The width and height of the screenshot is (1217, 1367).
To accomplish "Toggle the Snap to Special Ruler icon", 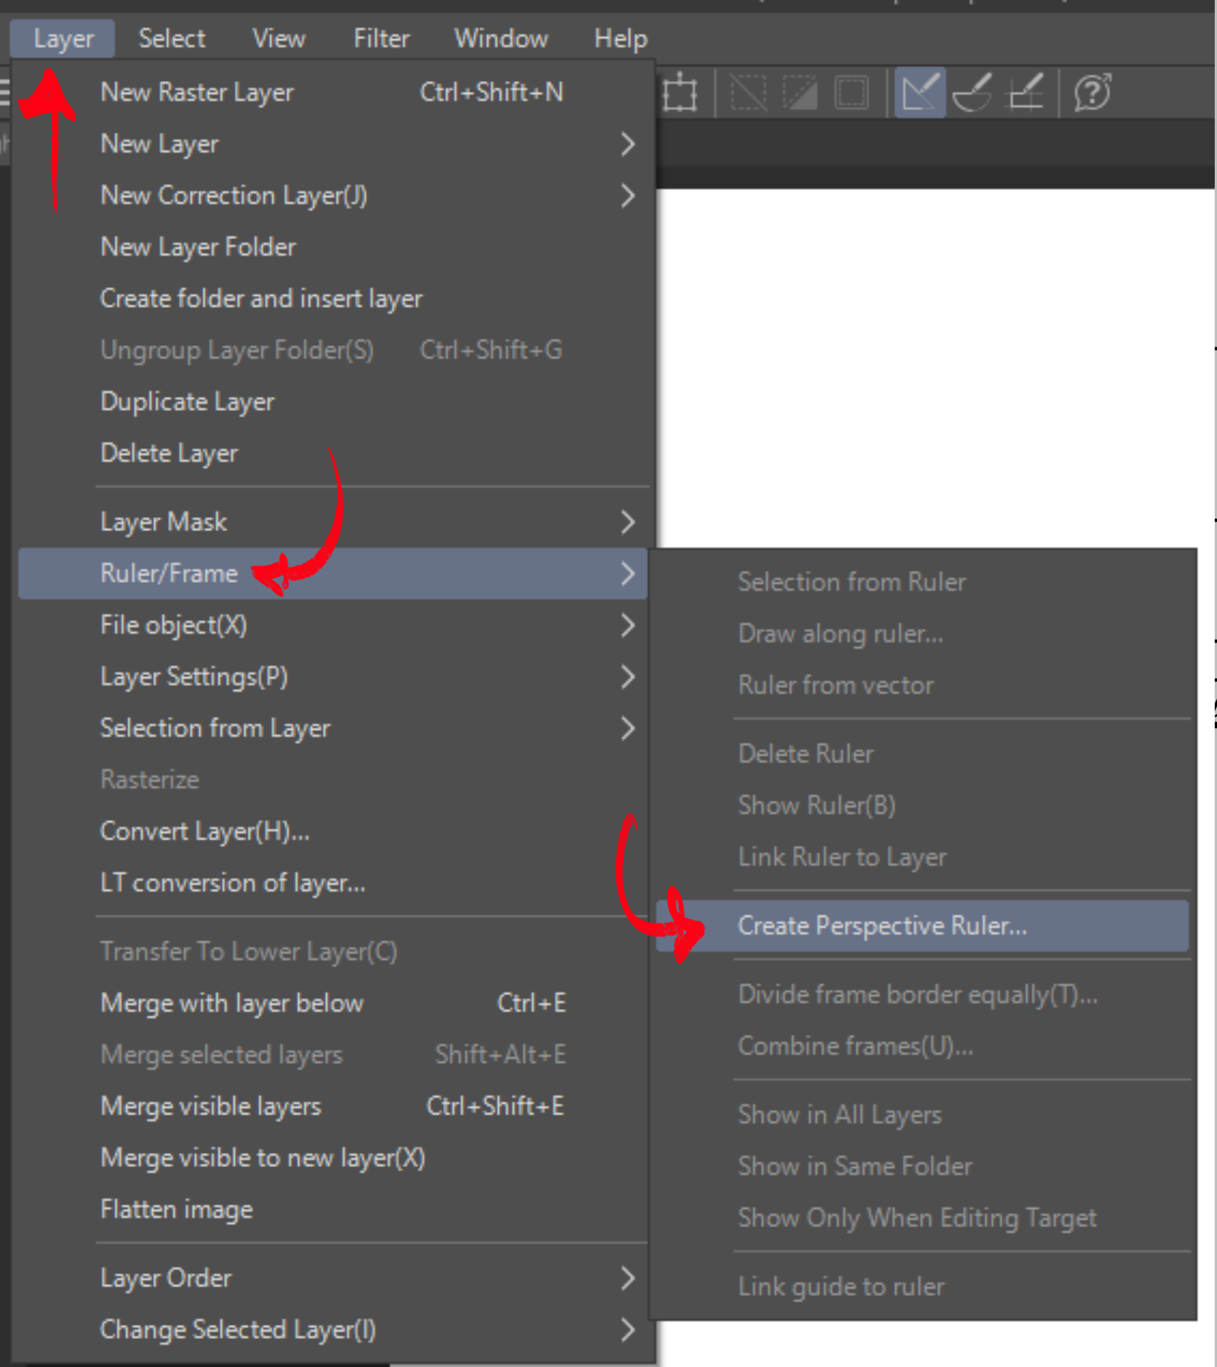I will point(973,92).
